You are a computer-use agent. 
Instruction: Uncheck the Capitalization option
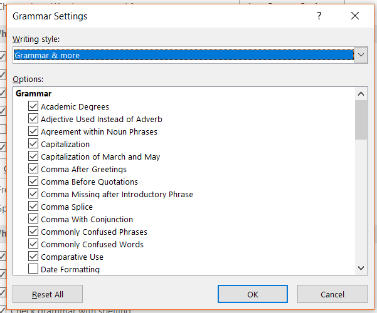click(x=33, y=144)
